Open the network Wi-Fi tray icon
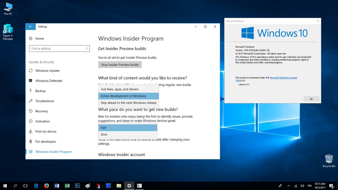This screenshot has width=338, height=190. click(296, 186)
